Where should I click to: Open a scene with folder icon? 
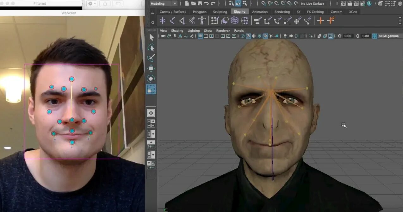point(193,3)
